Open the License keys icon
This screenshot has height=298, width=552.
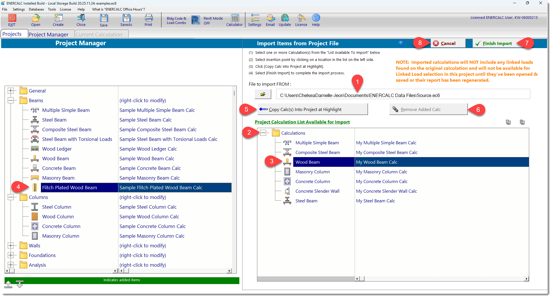click(301, 20)
